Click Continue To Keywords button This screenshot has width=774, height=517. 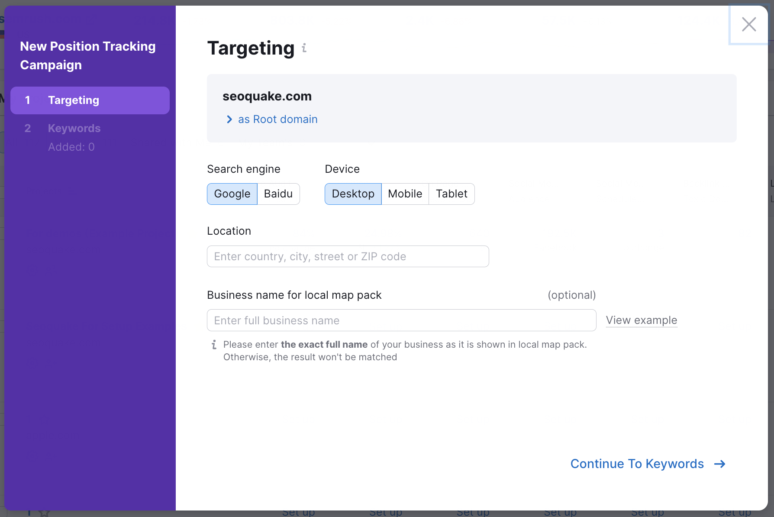[x=648, y=464]
